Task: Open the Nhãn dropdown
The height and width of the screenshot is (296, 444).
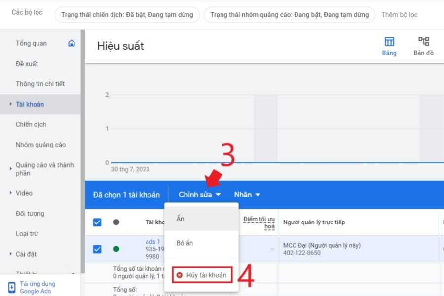Action: pyautogui.click(x=247, y=195)
